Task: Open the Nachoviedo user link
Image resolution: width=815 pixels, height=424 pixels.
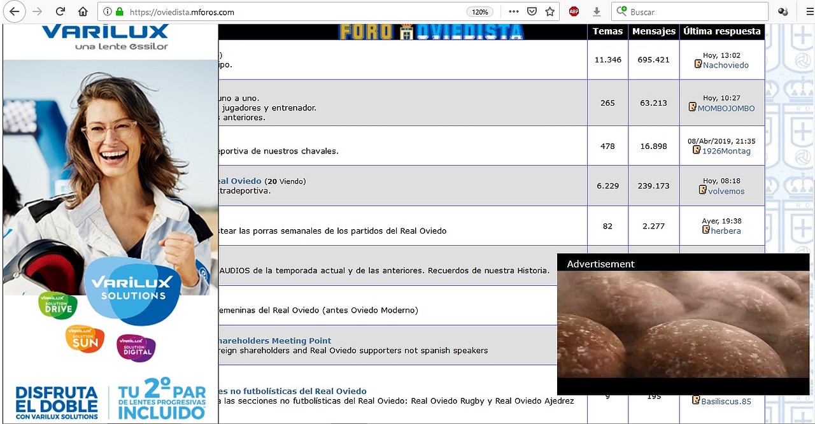Action: [726, 65]
